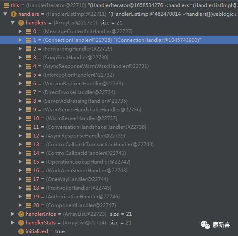Viewport: 238px width, 236px height.
Task: Select 'initialized = true' variable text
Action: click(x=45, y=231)
